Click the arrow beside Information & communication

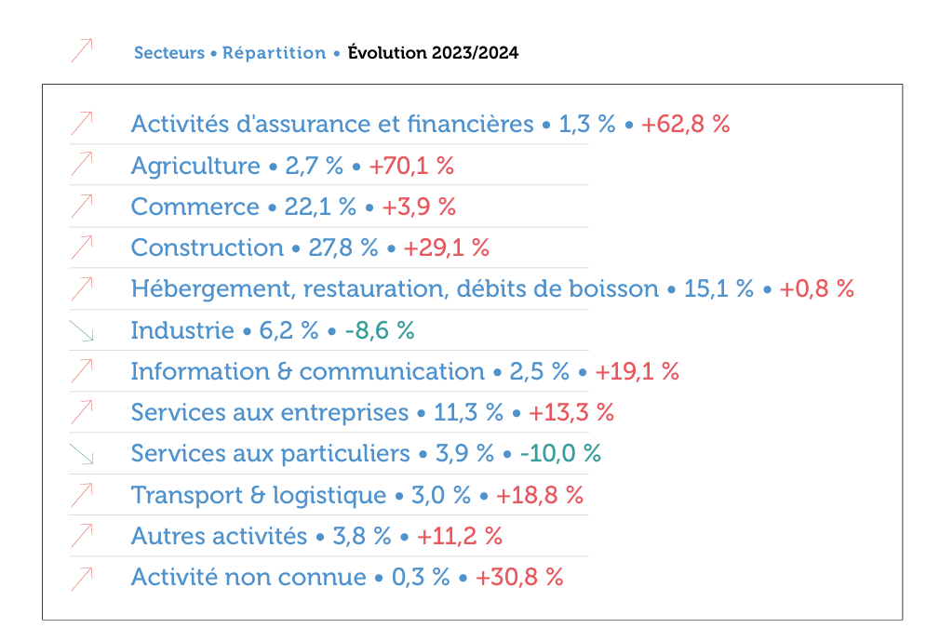point(82,371)
